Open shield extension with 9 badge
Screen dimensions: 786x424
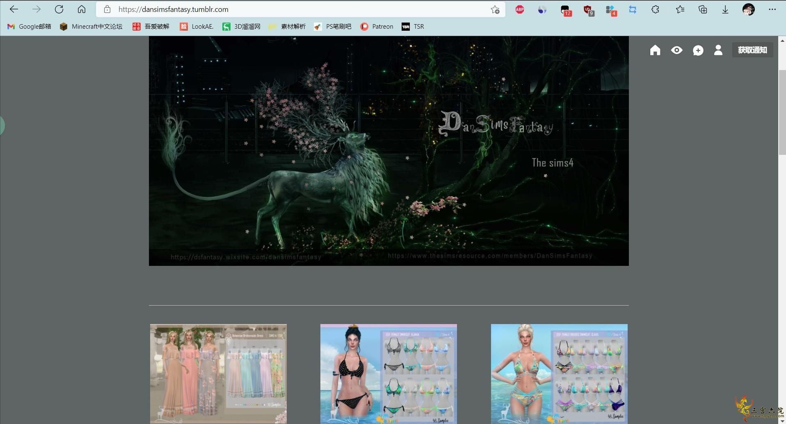coord(588,10)
